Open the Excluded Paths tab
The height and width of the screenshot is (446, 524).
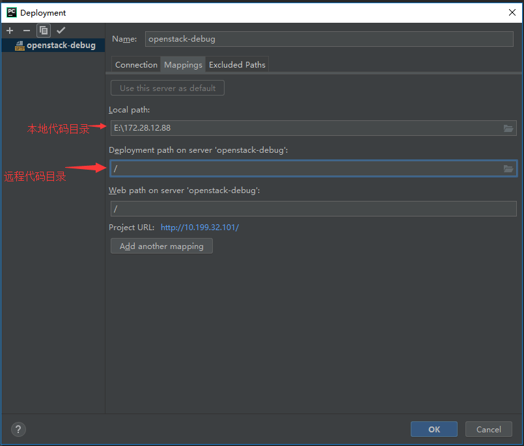[x=237, y=65]
